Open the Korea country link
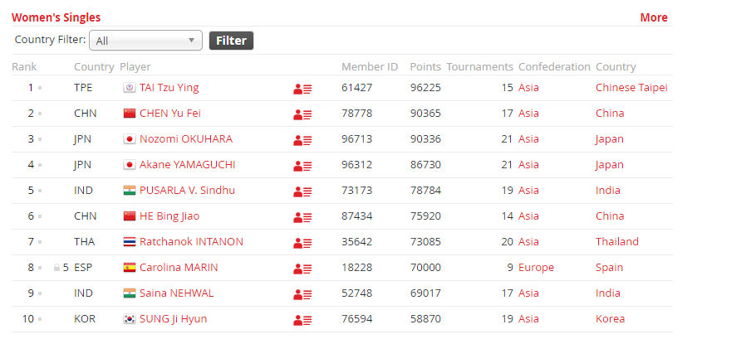The image size is (751, 344). (x=610, y=318)
